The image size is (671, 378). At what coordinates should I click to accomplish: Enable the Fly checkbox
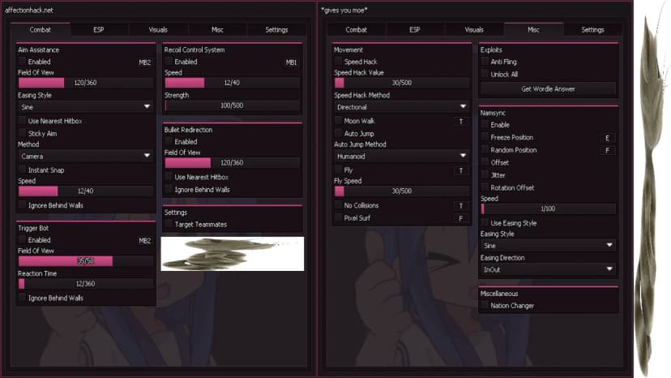pos(339,170)
